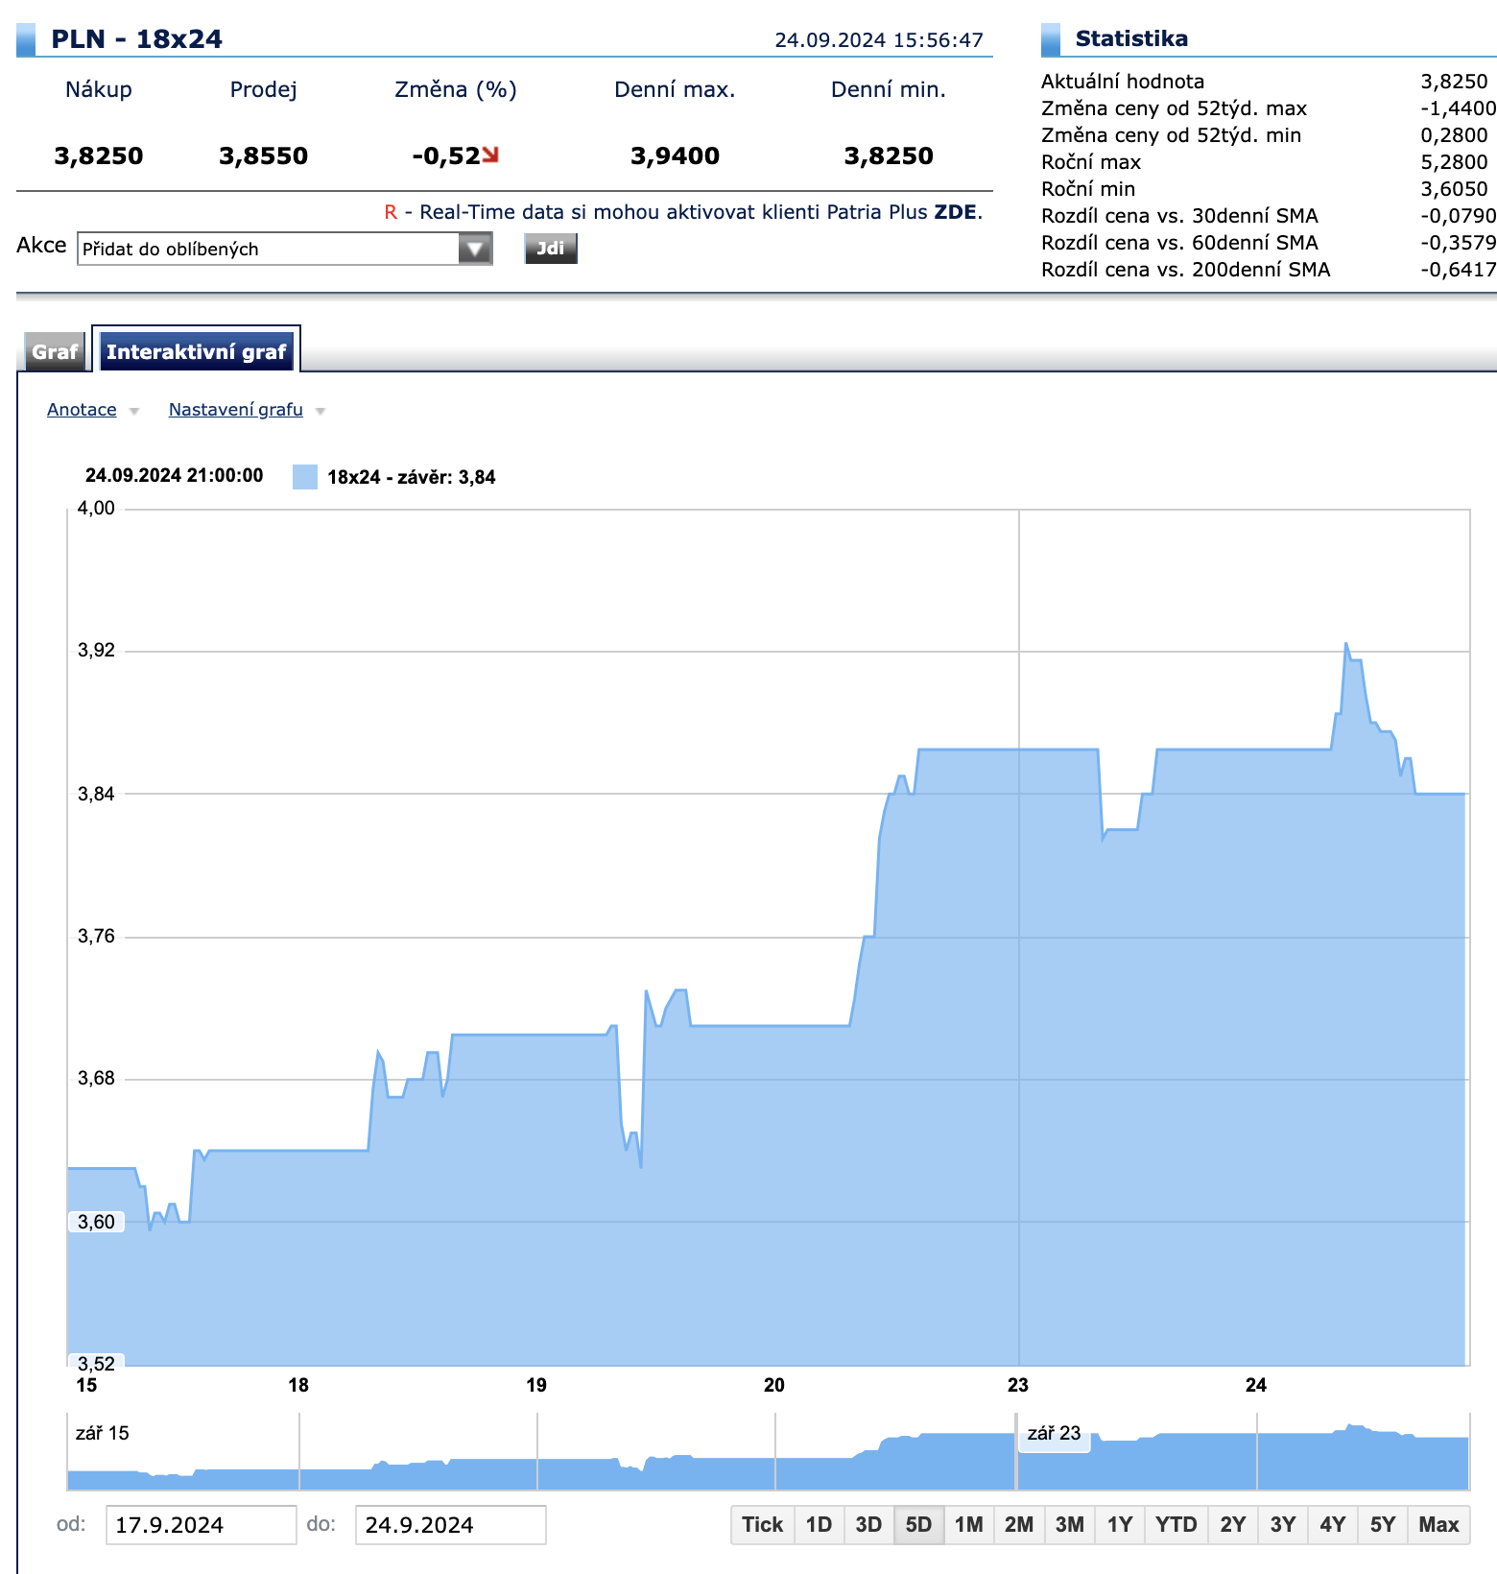The width and height of the screenshot is (1497, 1574).
Task: Expand the Anotace menu
Action: click(83, 410)
